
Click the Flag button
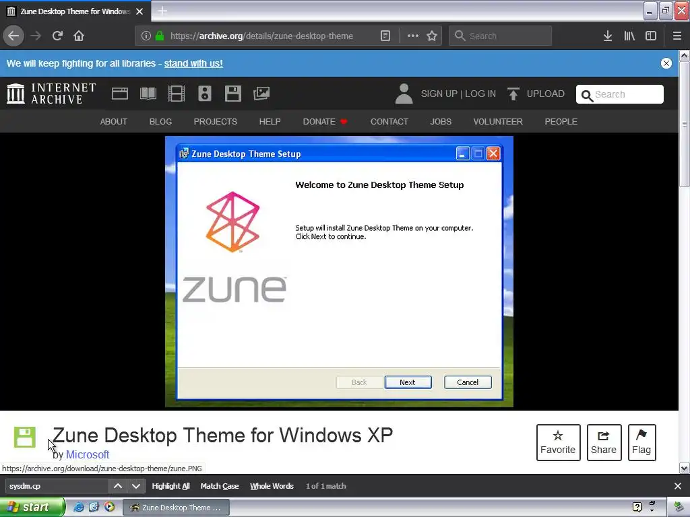pyautogui.click(x=641, y=442)
